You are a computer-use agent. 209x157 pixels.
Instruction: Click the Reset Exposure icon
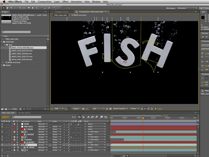pyautogui.click(x=155, y=109)
